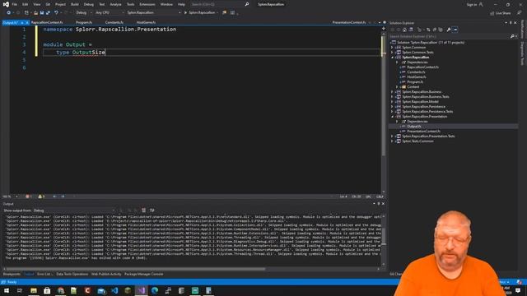Open the Analyze menu
Screen dimensions: 527x296
pos(115,4)
